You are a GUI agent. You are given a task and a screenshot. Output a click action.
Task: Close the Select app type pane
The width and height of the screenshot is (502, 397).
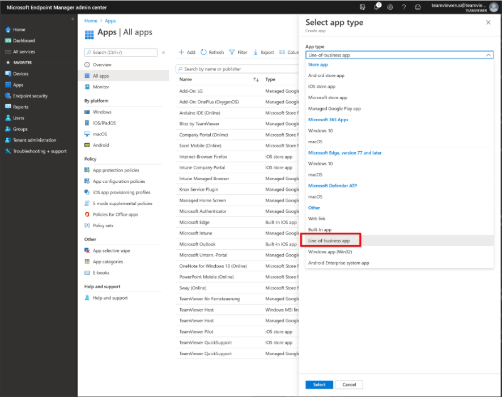point(488,23)
